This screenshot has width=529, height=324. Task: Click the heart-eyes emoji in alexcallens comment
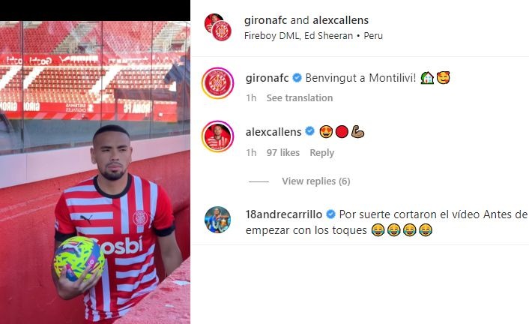point(326,132)
